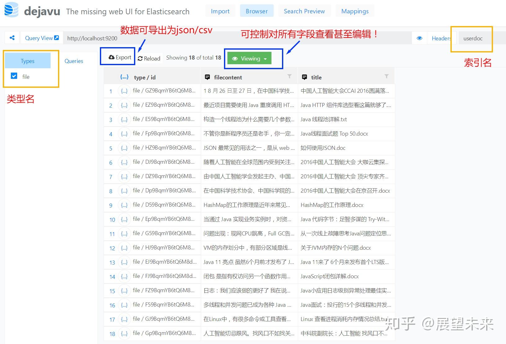This screenshot has height=344, width=506.
Task: Click the localhost:9200 URL field
Action: [x=92, y=38]
